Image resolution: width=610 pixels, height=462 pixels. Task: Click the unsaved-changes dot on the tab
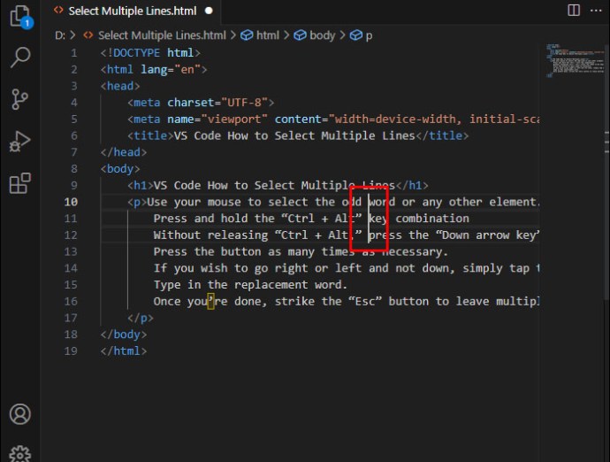point(209,11)
